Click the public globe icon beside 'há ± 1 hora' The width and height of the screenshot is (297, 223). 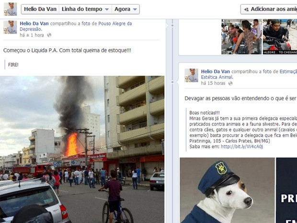(49, 35)
